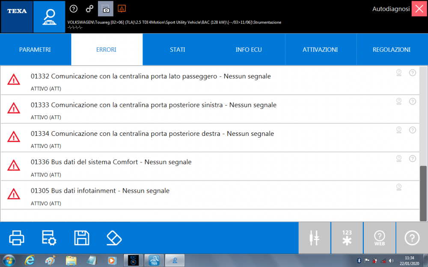Open web info for error 01332
Viewport: 428px width, 267px height.
[x=399, y=73]
